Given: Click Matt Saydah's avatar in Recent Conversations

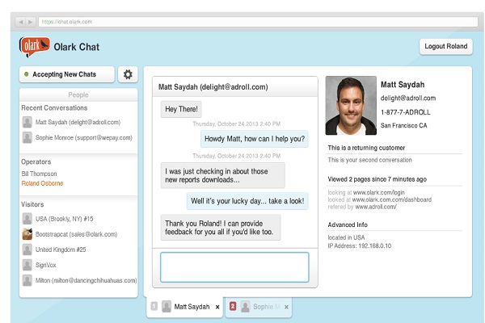Looking at the screenshot, I should (x=27, y=122).
